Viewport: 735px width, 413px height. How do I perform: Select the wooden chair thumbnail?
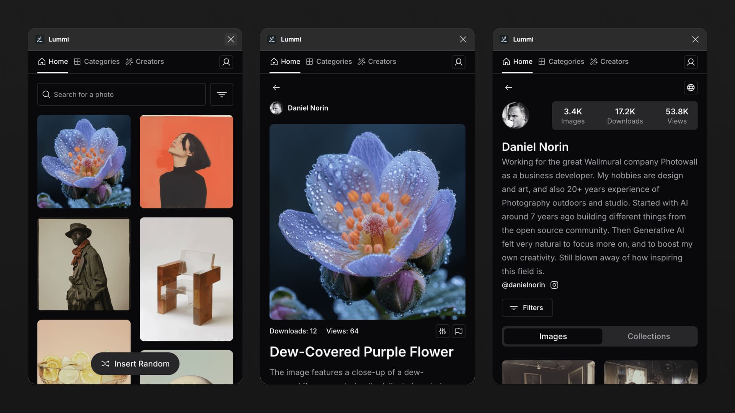coord(186,279)
